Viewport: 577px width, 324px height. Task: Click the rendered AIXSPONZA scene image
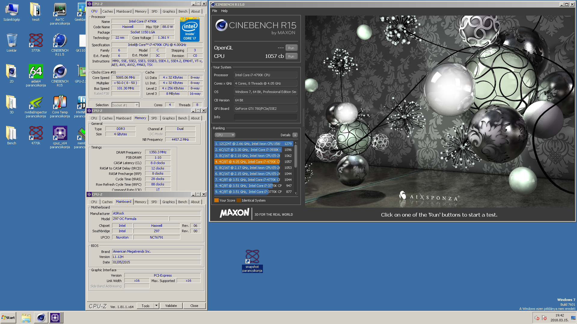coord(439,111)
